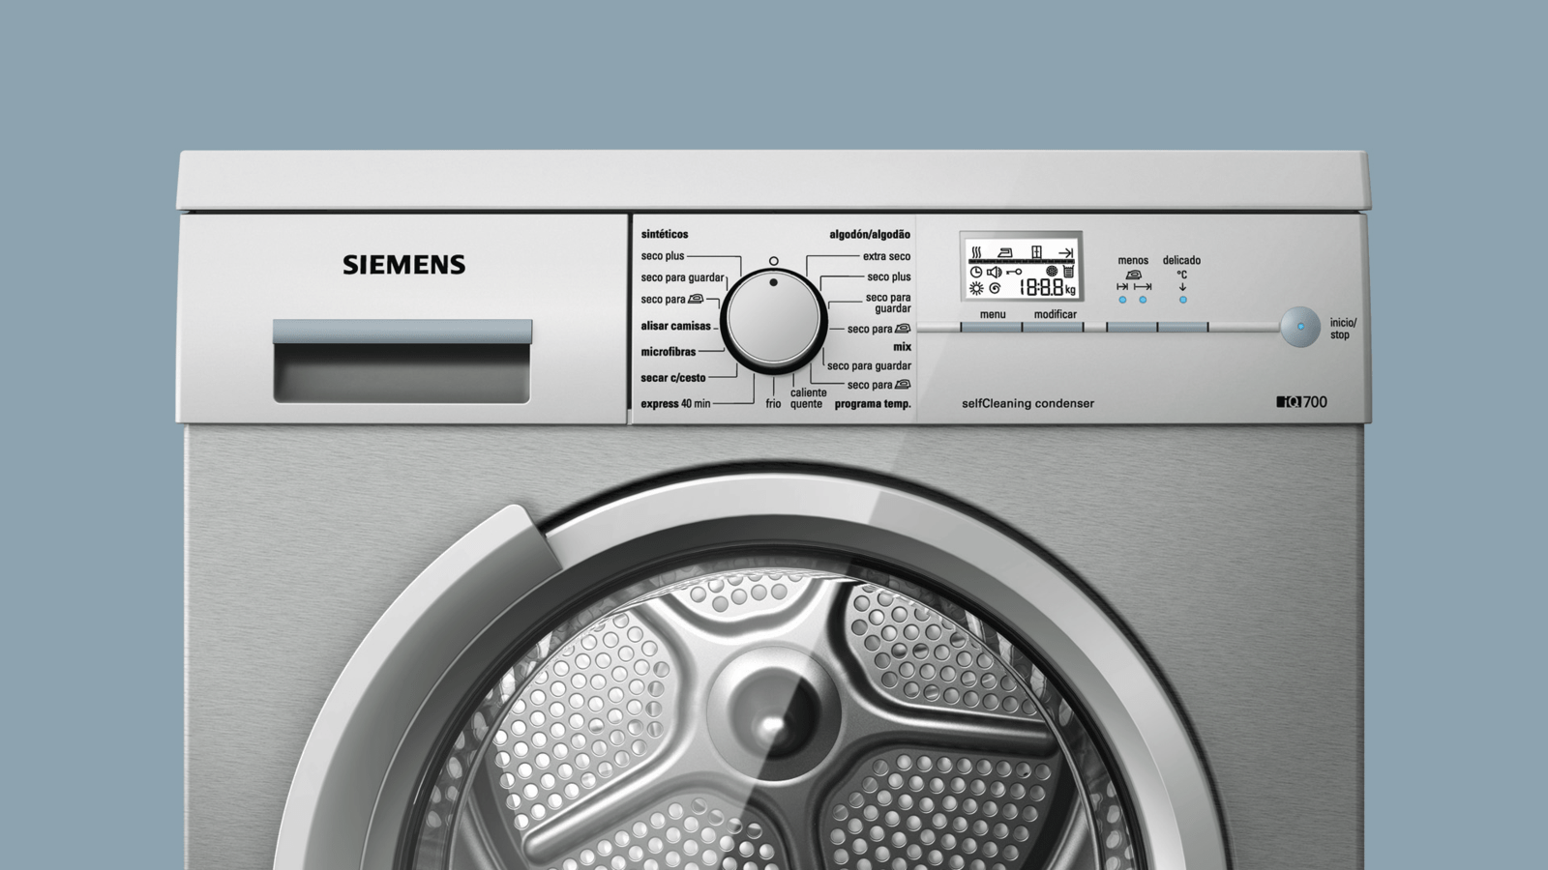
Task: Tap the clock icon on the display
Action: [x=976, y=273]
